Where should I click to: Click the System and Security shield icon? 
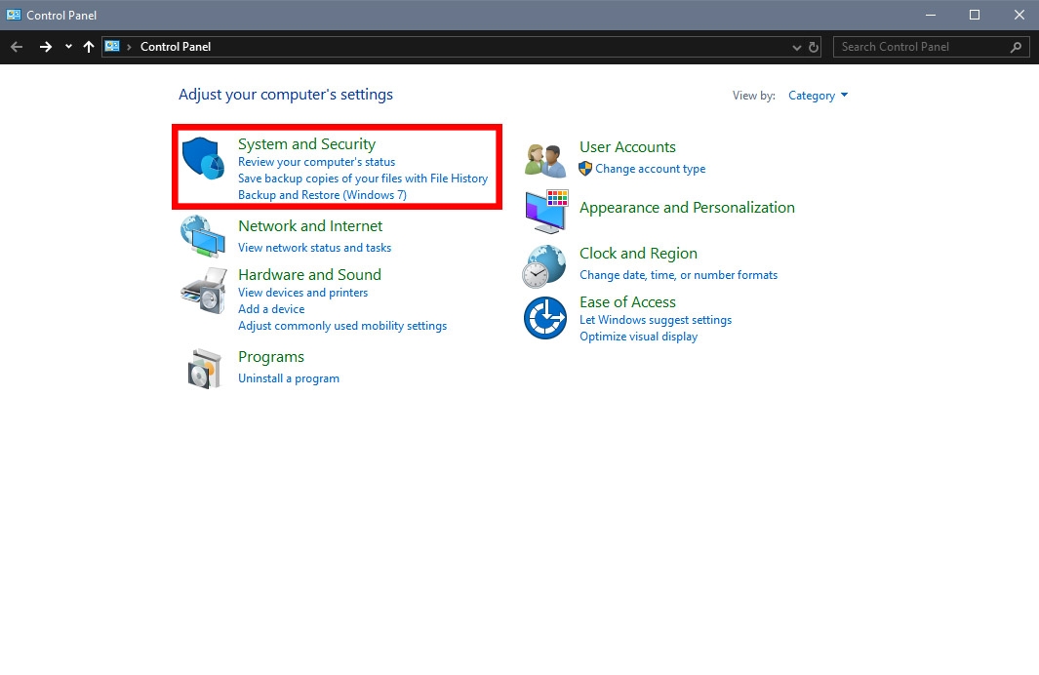tap(203, 158)
